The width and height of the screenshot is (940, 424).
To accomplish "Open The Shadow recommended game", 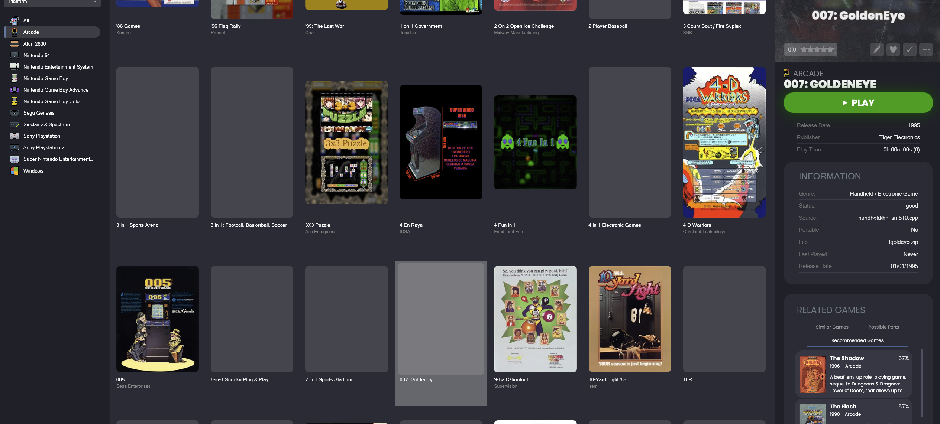I will pyautogui.click(x=854, y=374).
